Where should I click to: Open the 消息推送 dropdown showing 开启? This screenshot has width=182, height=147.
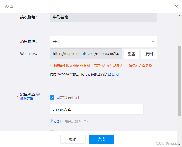(103, 42)
